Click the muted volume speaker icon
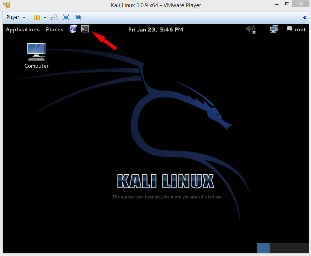The width and height of the screenshot is (311, 256). click(x=251, y=29)
